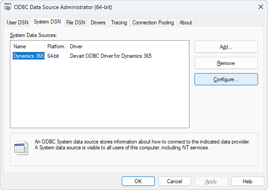
Task: Open the File DSN tab
Action: click(x=76, y=23)
